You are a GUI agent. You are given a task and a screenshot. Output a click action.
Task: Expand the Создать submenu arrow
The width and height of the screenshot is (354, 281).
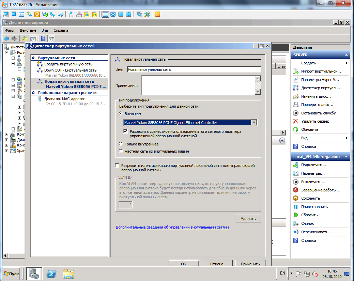347,63
